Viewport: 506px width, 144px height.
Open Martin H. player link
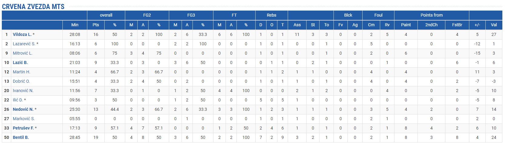tap(22, 72)
